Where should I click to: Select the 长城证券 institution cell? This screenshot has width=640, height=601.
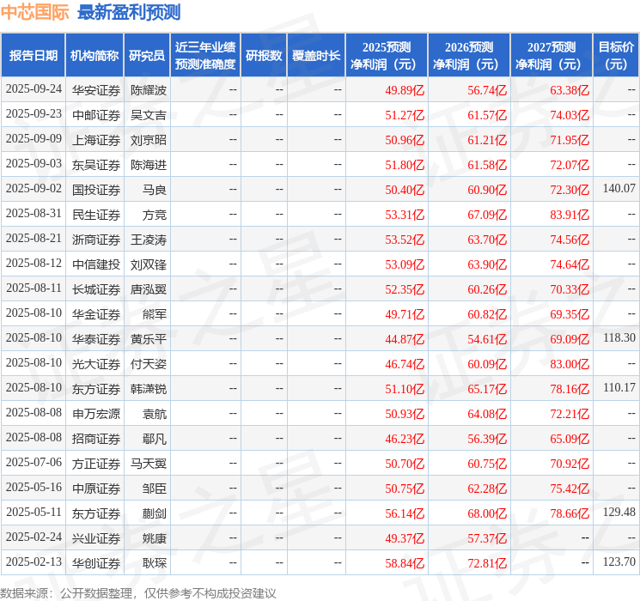pyautogui.click(x=96, y=289)
